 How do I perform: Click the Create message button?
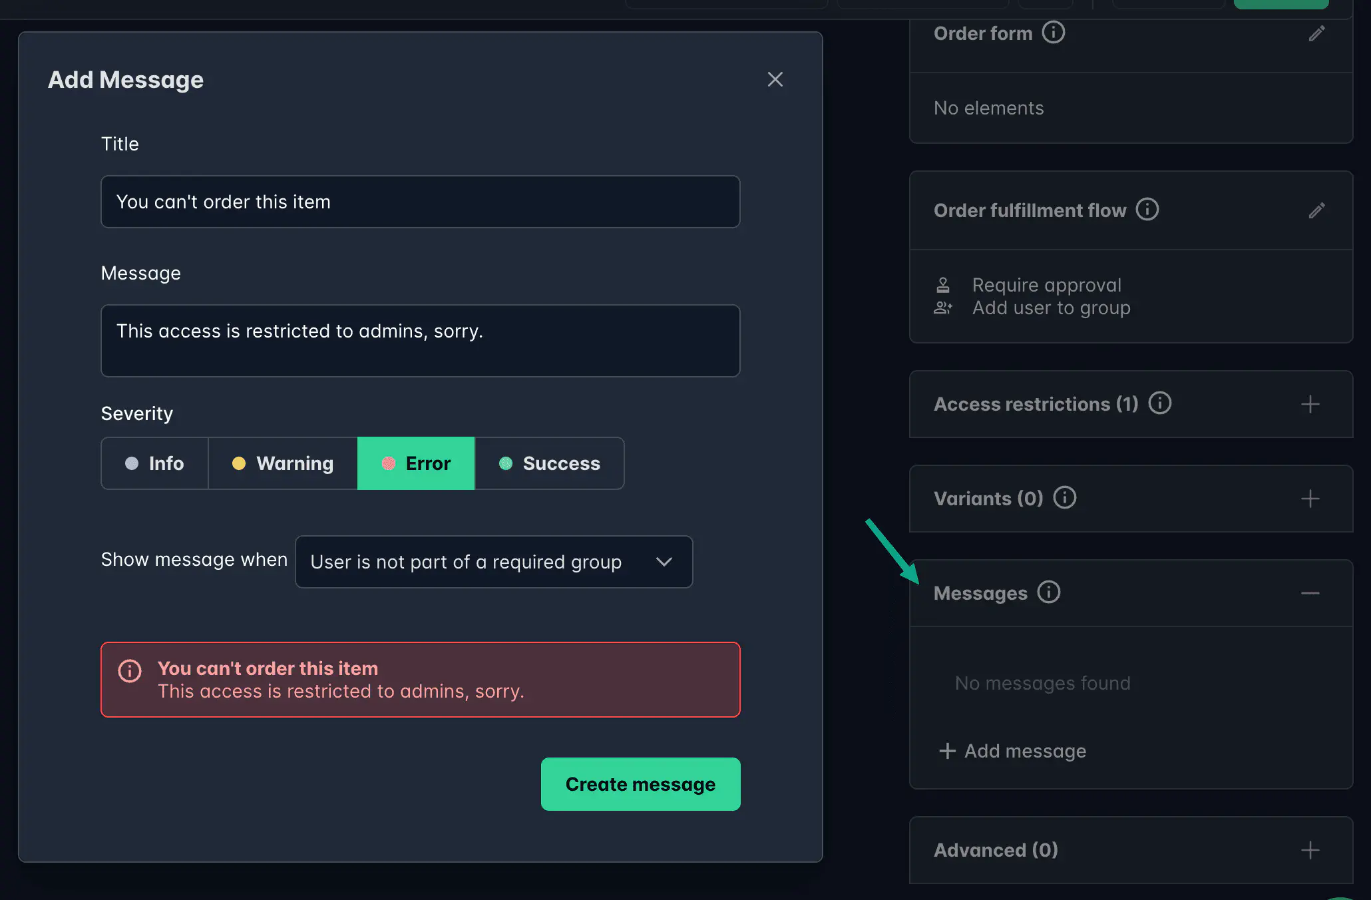(640, 784)
